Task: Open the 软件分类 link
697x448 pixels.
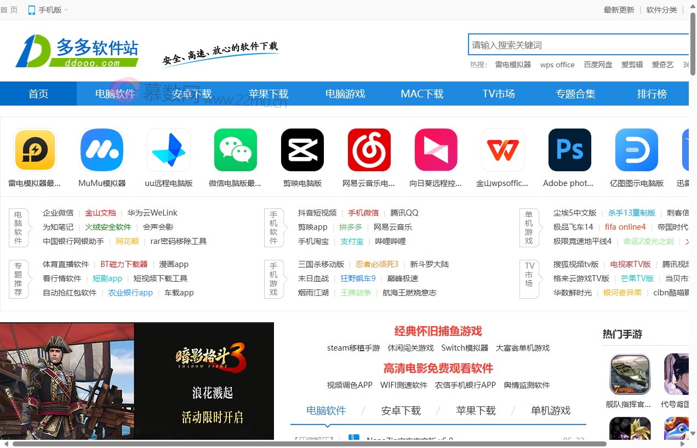Action: (661, 9)
